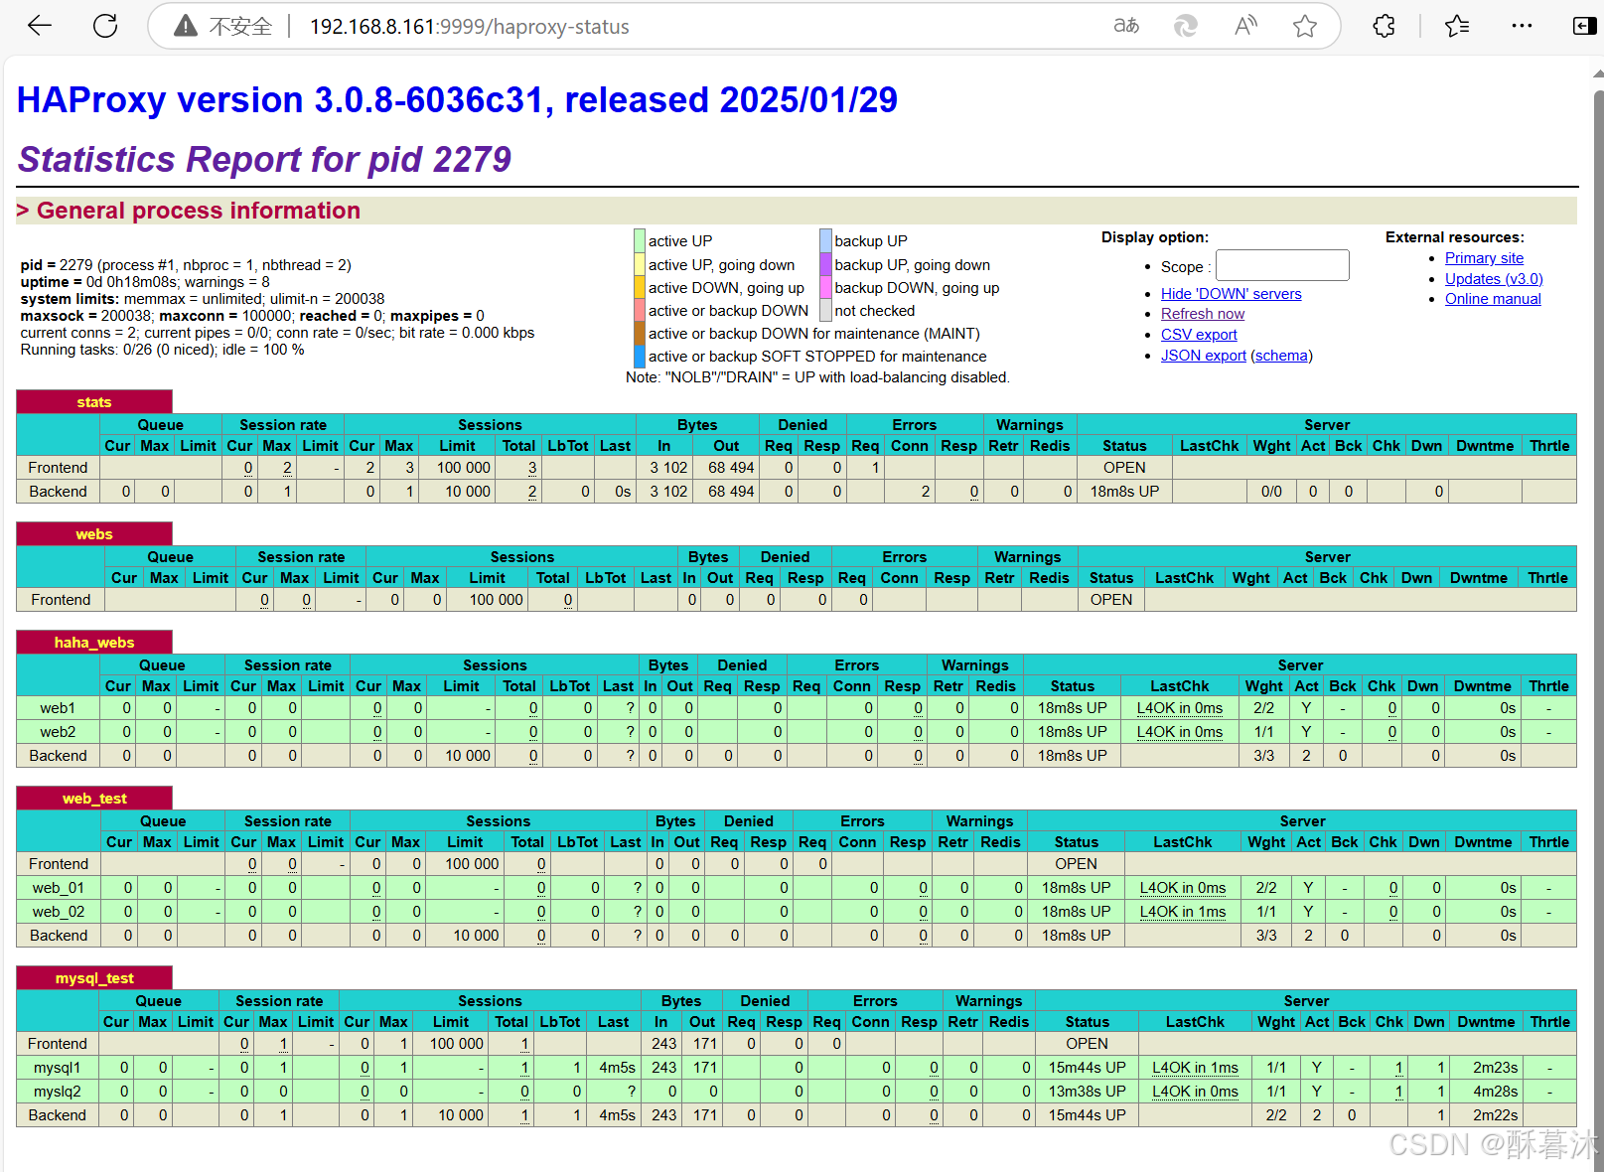The height and width of the screenshot is (1172, 1604).
Task: Click Frontend row label in stats table
Action: (58, 468)
